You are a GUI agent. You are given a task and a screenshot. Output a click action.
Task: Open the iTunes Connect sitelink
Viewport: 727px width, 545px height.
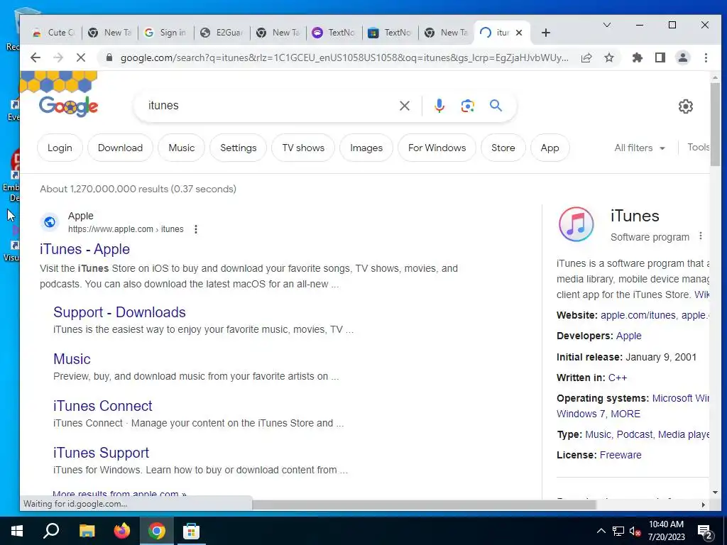[103, 405]
